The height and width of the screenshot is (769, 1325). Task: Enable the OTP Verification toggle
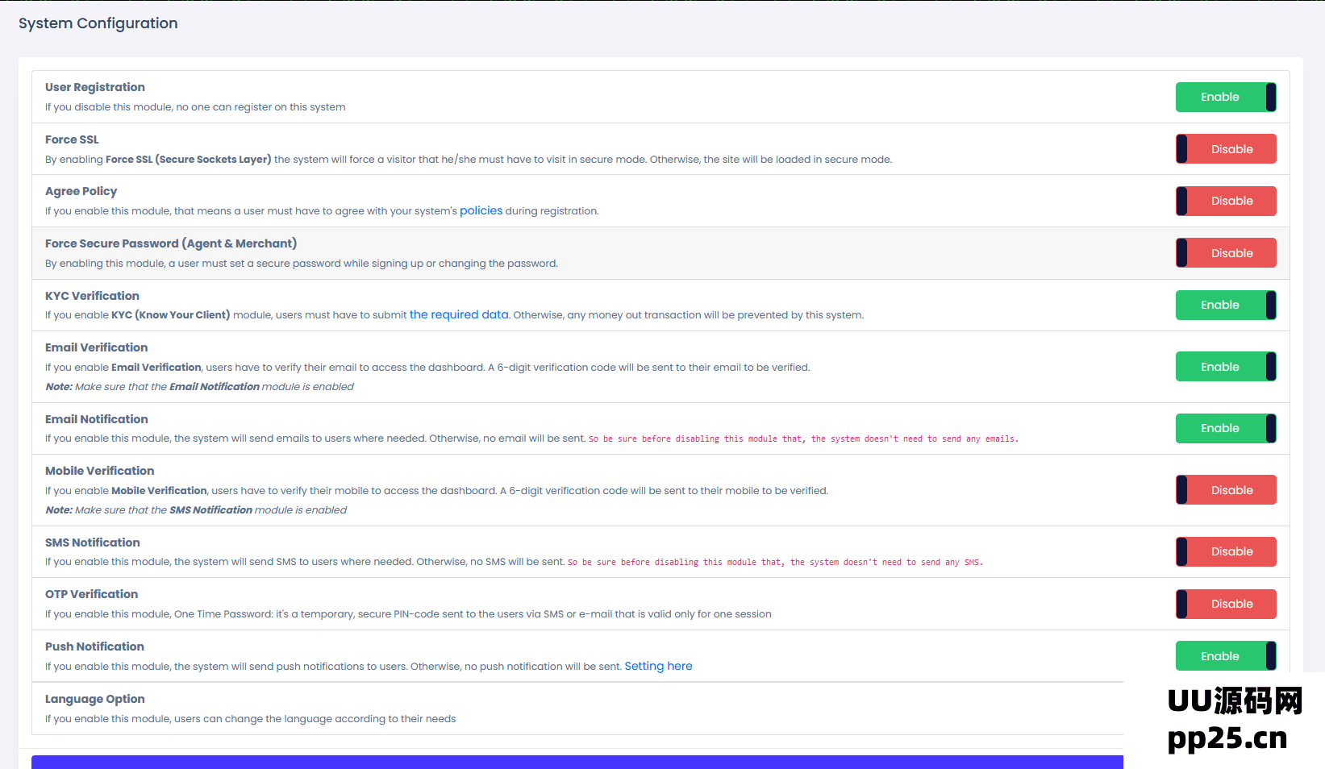pos(1225,604)
